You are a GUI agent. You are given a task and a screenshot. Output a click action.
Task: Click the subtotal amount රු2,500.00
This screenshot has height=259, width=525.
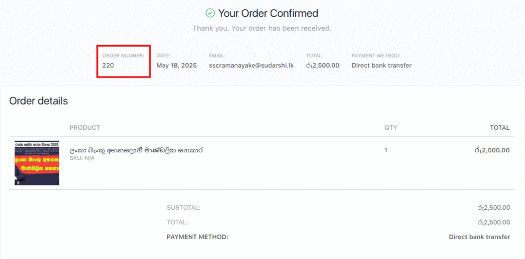point(494,208)
